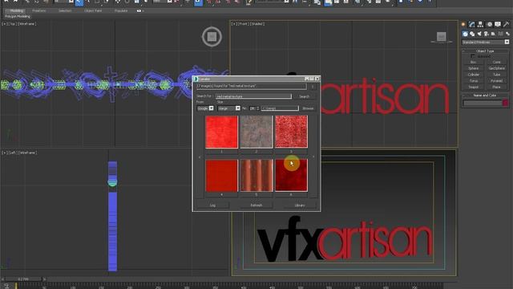Screen dimensions: 513x289
Task: Select the Space Warps category icon
Action: 500,34
